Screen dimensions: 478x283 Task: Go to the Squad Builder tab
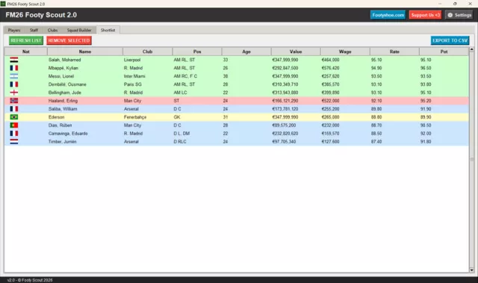[x=79, y=30]
